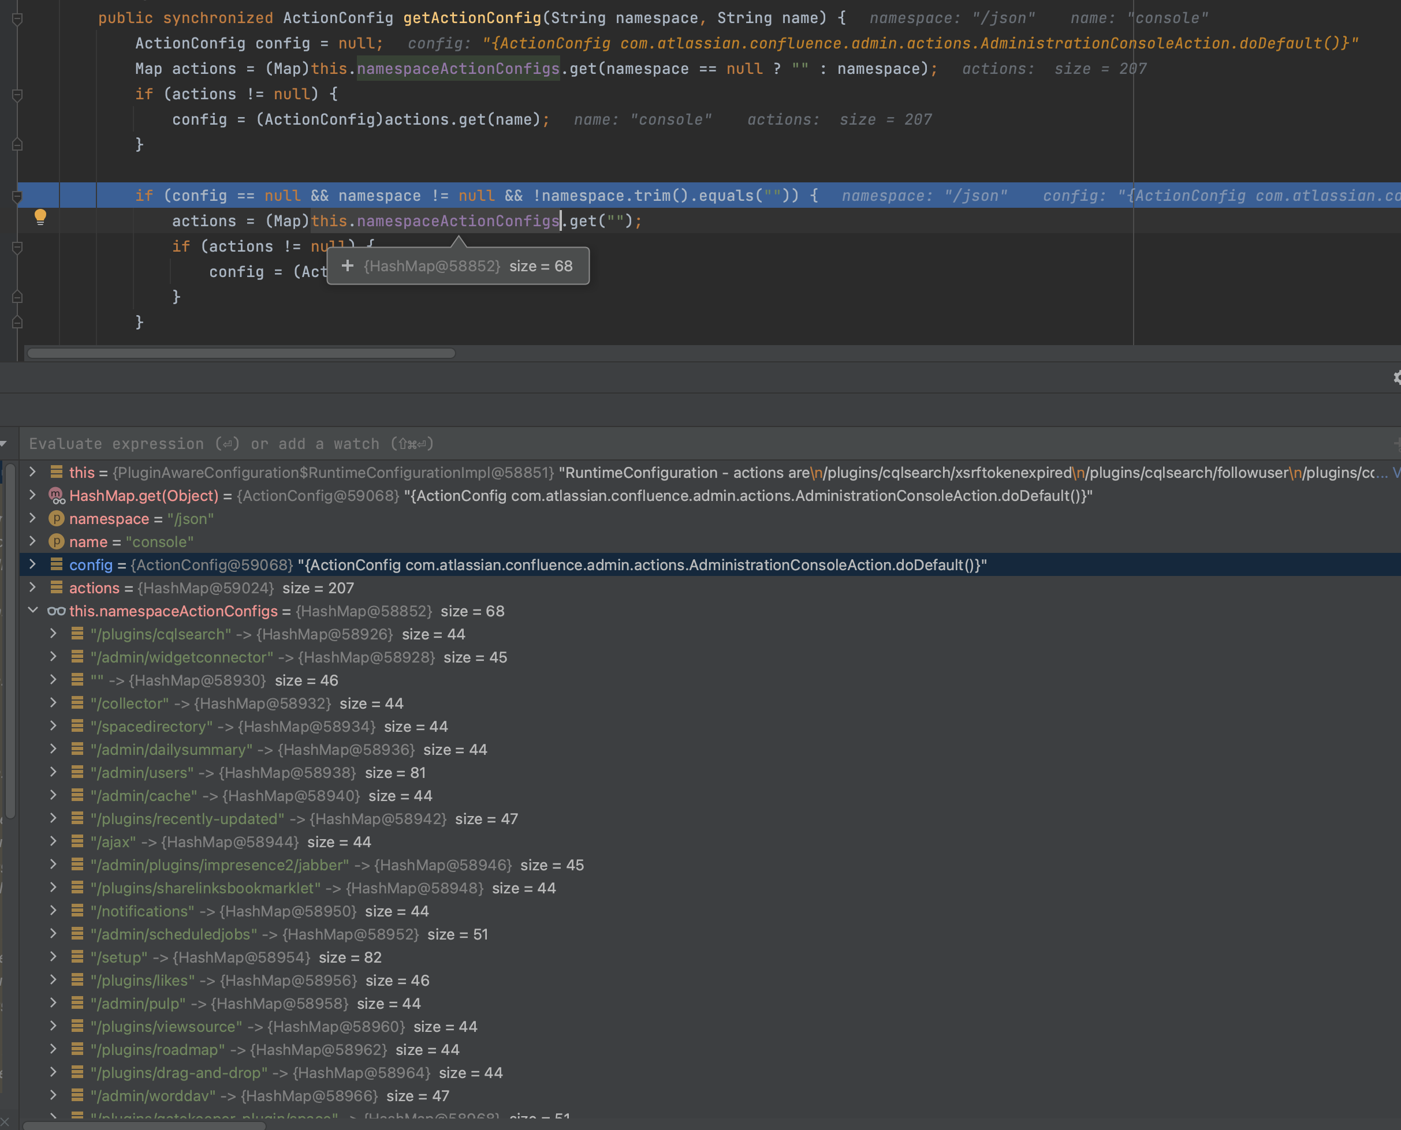This screenshot has height=1130, width=1401.
Task: Expand the "/admin/scheduledjobs" map entry
Action: tap(53, 934)
